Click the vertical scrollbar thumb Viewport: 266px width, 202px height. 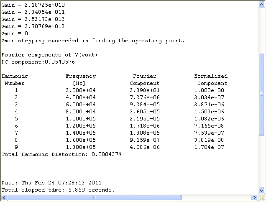point(261,94)
